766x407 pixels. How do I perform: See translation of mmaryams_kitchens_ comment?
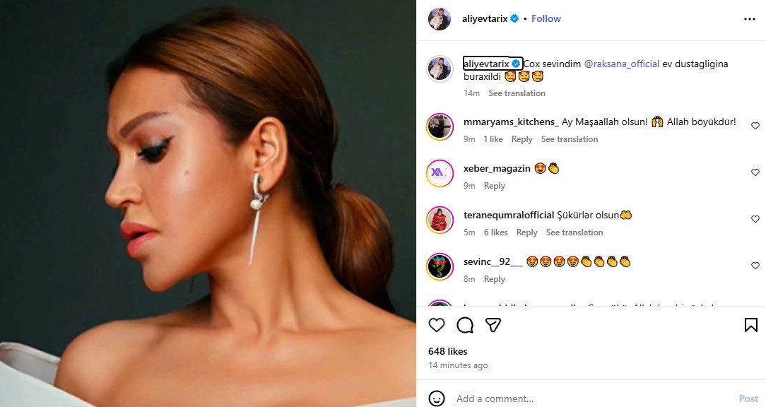[x=570, y=139]
